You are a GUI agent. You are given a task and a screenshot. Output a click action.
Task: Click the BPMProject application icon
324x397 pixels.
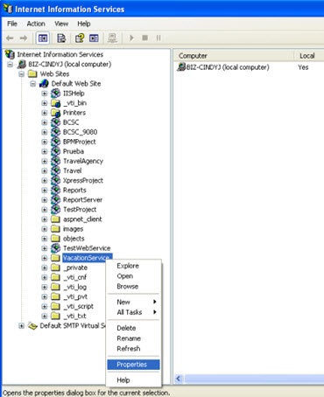coord(55,142)
